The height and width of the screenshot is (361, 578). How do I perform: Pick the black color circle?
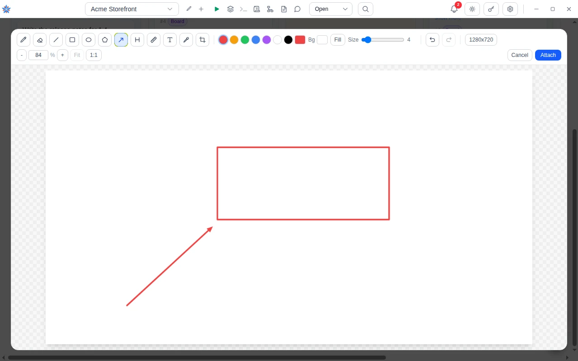pyautogui.click(x=288, y=40)
